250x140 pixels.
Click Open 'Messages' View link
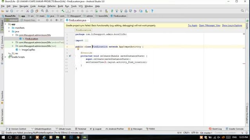[209, 25]
